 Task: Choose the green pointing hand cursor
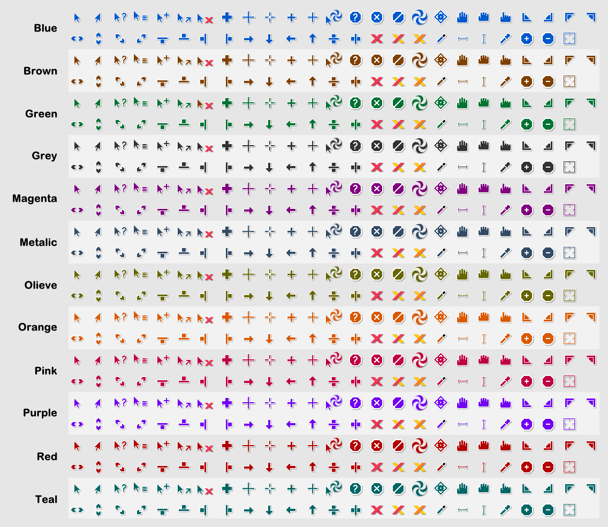coord(505,103)
